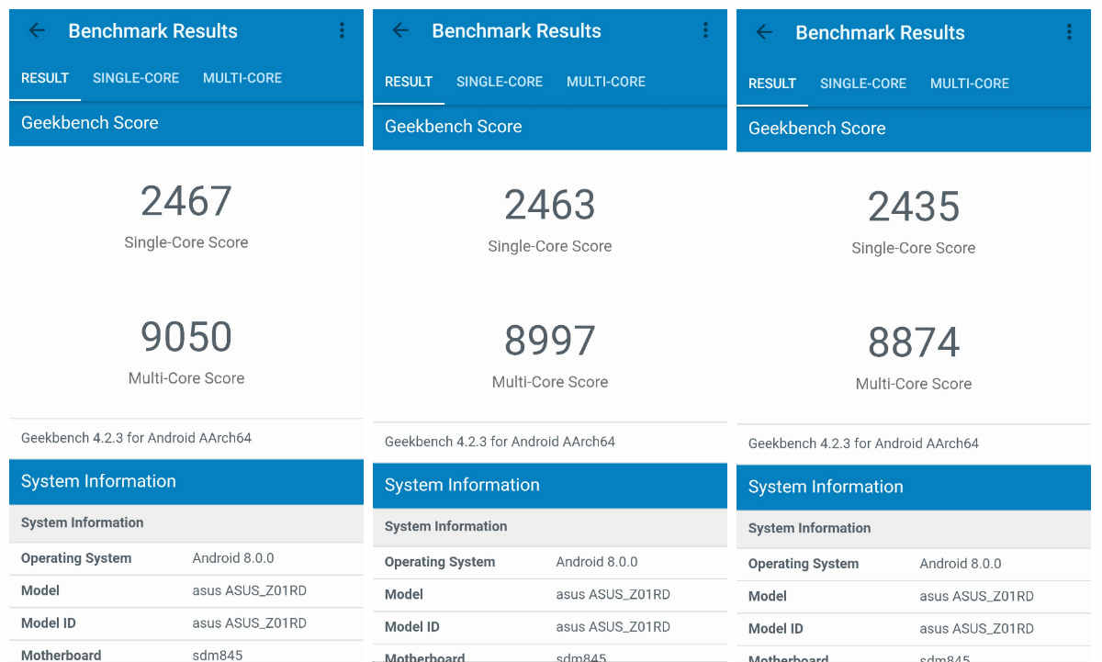The height and width of the screenshot is (662, 1102).
Task: Click single-core score 2467
Action: (186, 201)
